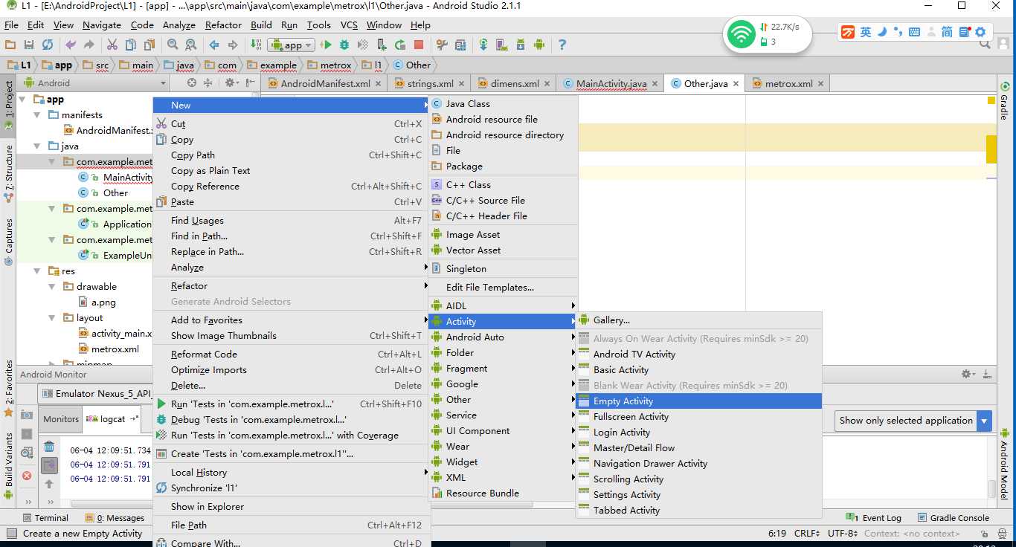This screenshot has height=547, width=1016.
Task: Click the Help question mark icon
Action: [x=562, y=45]
